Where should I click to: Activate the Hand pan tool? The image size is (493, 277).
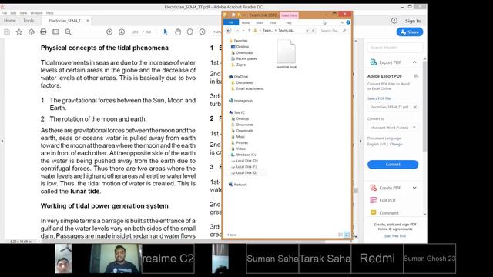[x=178, y=32]
